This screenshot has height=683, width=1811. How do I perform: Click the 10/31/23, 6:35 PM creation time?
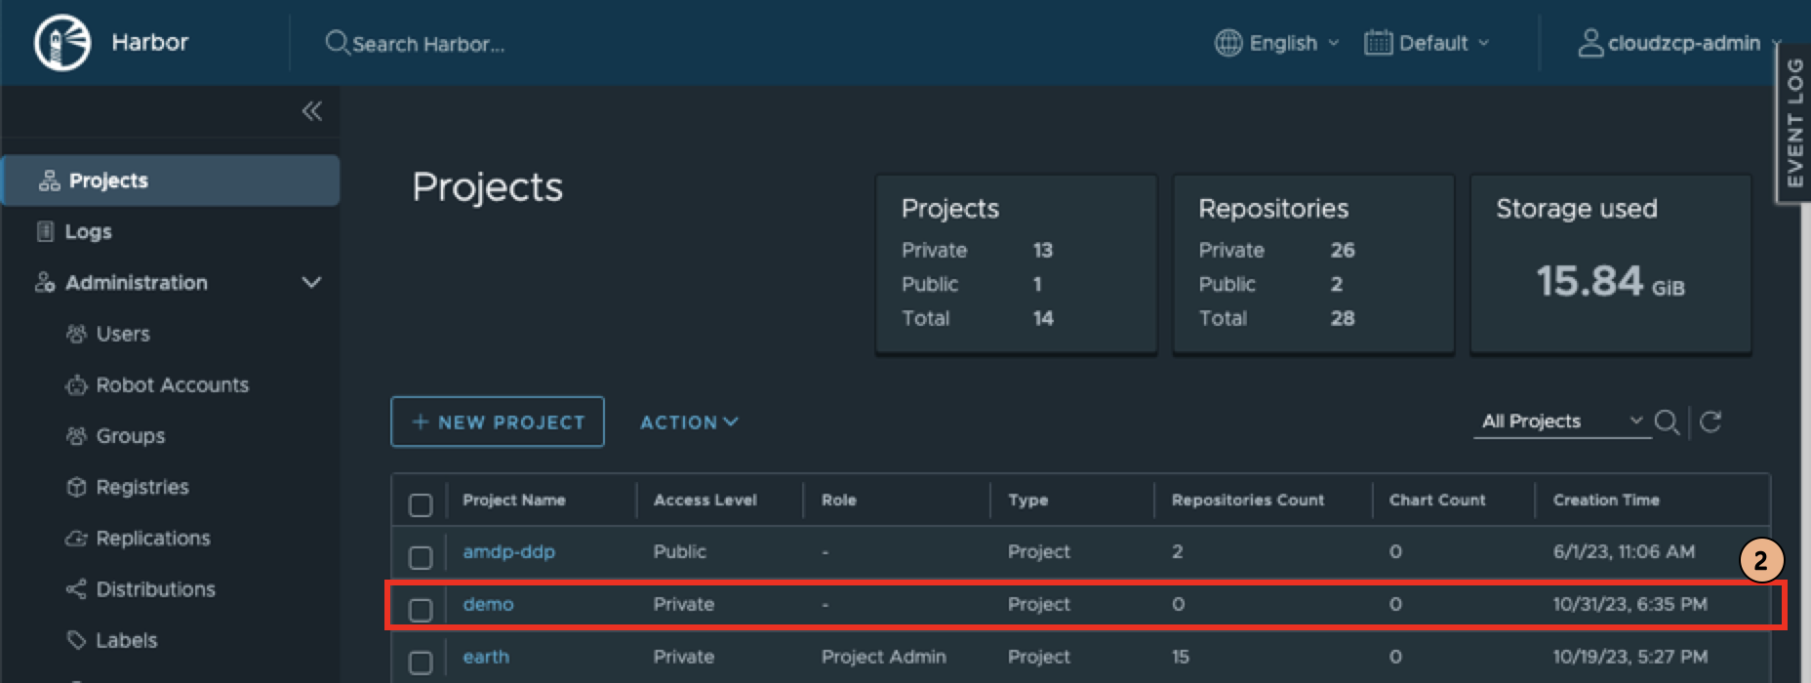coord(1630,604)
